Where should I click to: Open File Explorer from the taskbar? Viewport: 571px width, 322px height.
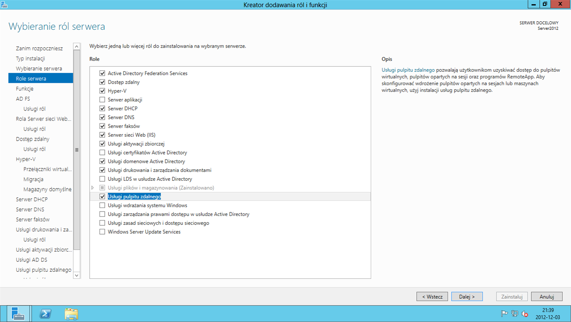[x=71, y=314]
